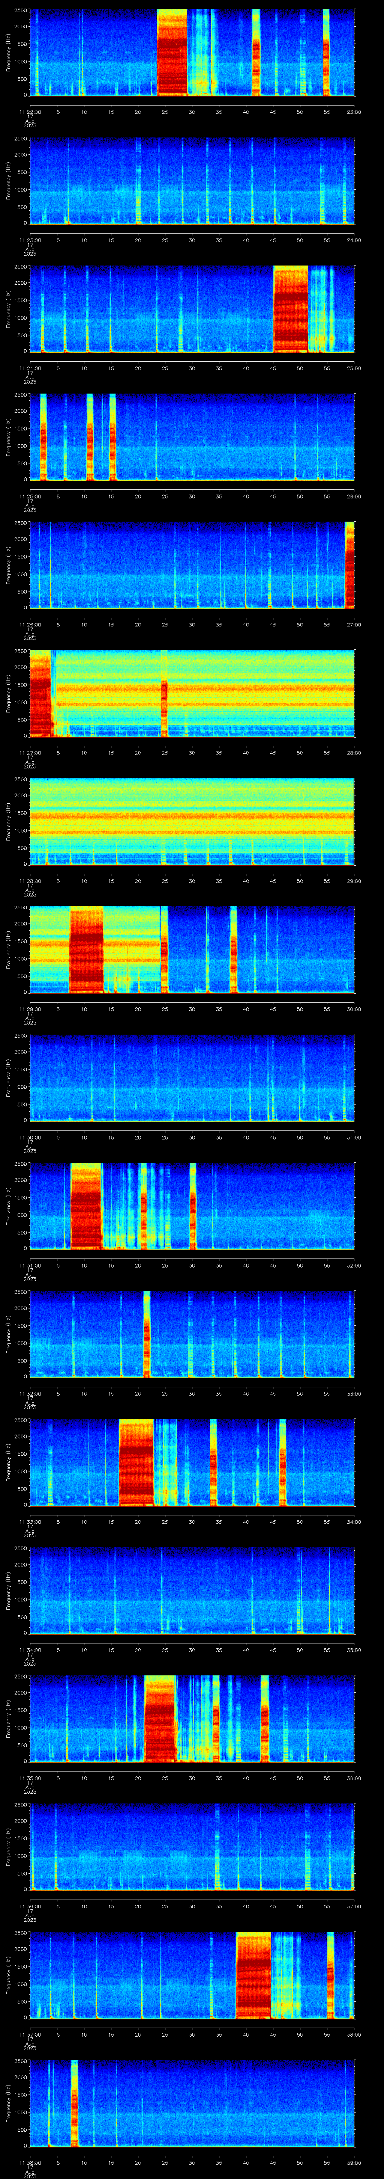Image resolution: width=384 pixels, height=2179 pixels.
Task: Click the wide red burst in the 11:29:00 spectrogram
Action: (x=86, y=949)
